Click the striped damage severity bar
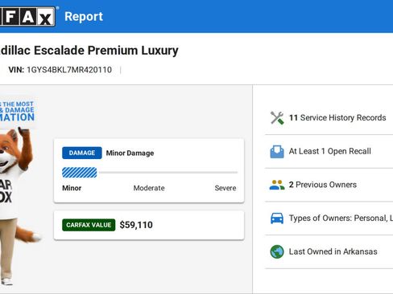This screenshot has height=294, width=393. click(x=80, y=173)
